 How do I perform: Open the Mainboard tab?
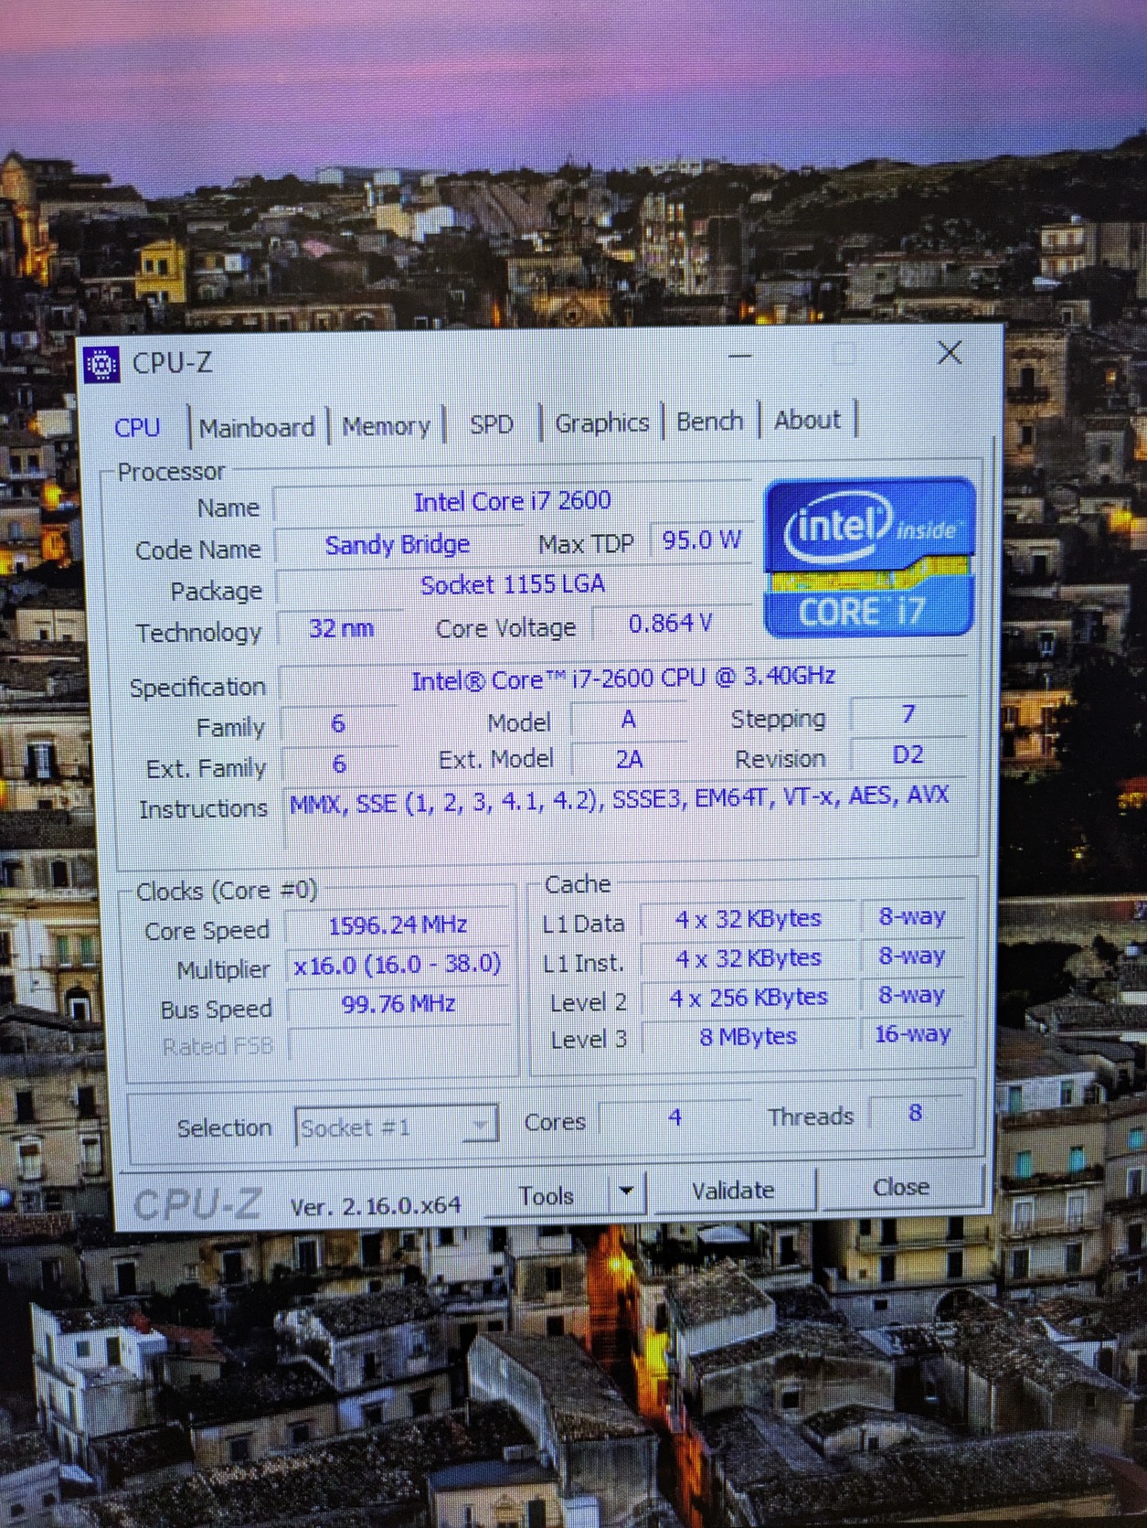[x=257, y=427]
